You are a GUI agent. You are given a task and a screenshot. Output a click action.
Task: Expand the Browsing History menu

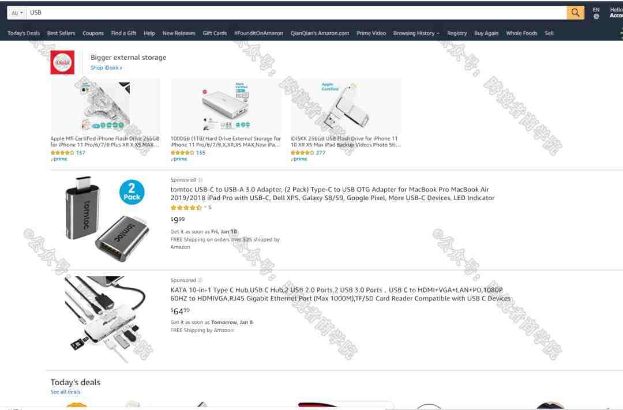[x=416, y=33]
